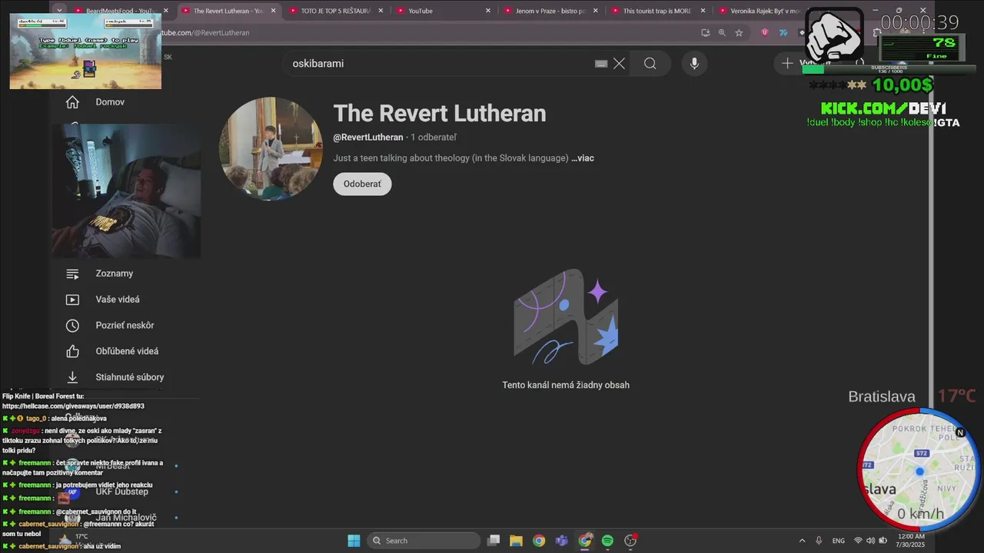The image size is (984, 553).
Task: Click The Revert Lutheran channel title
Action: coord(440,114)
